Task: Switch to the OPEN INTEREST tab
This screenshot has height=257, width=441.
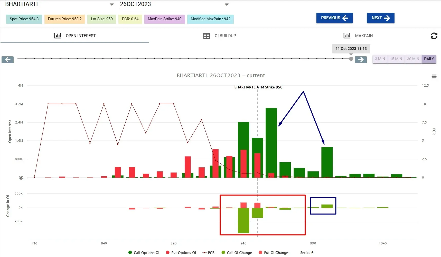Action: click(75, 36)
